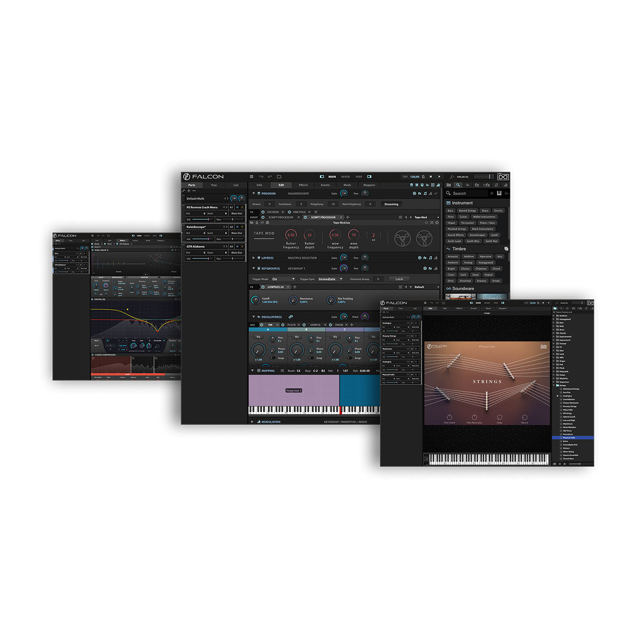This screenshot has width=639, height=639.
Task: Collapse the PROGRAM section triangle
Action: pyautogui.click(x=253, y=193)
